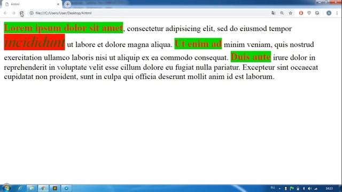Go back using the browser back arrow
The height and width of the screenshot is (192, 342).
[5, 13]
